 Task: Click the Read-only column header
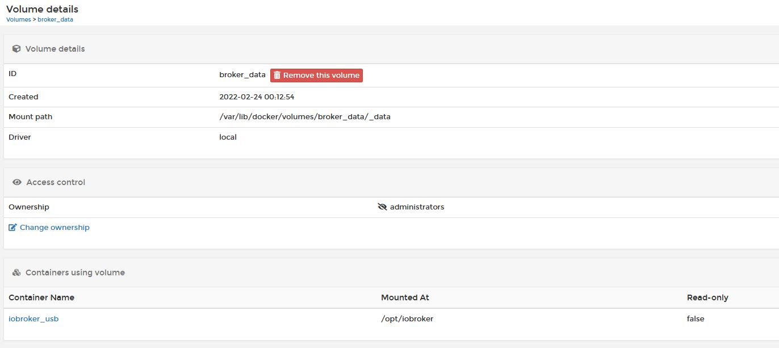(707, 297)
